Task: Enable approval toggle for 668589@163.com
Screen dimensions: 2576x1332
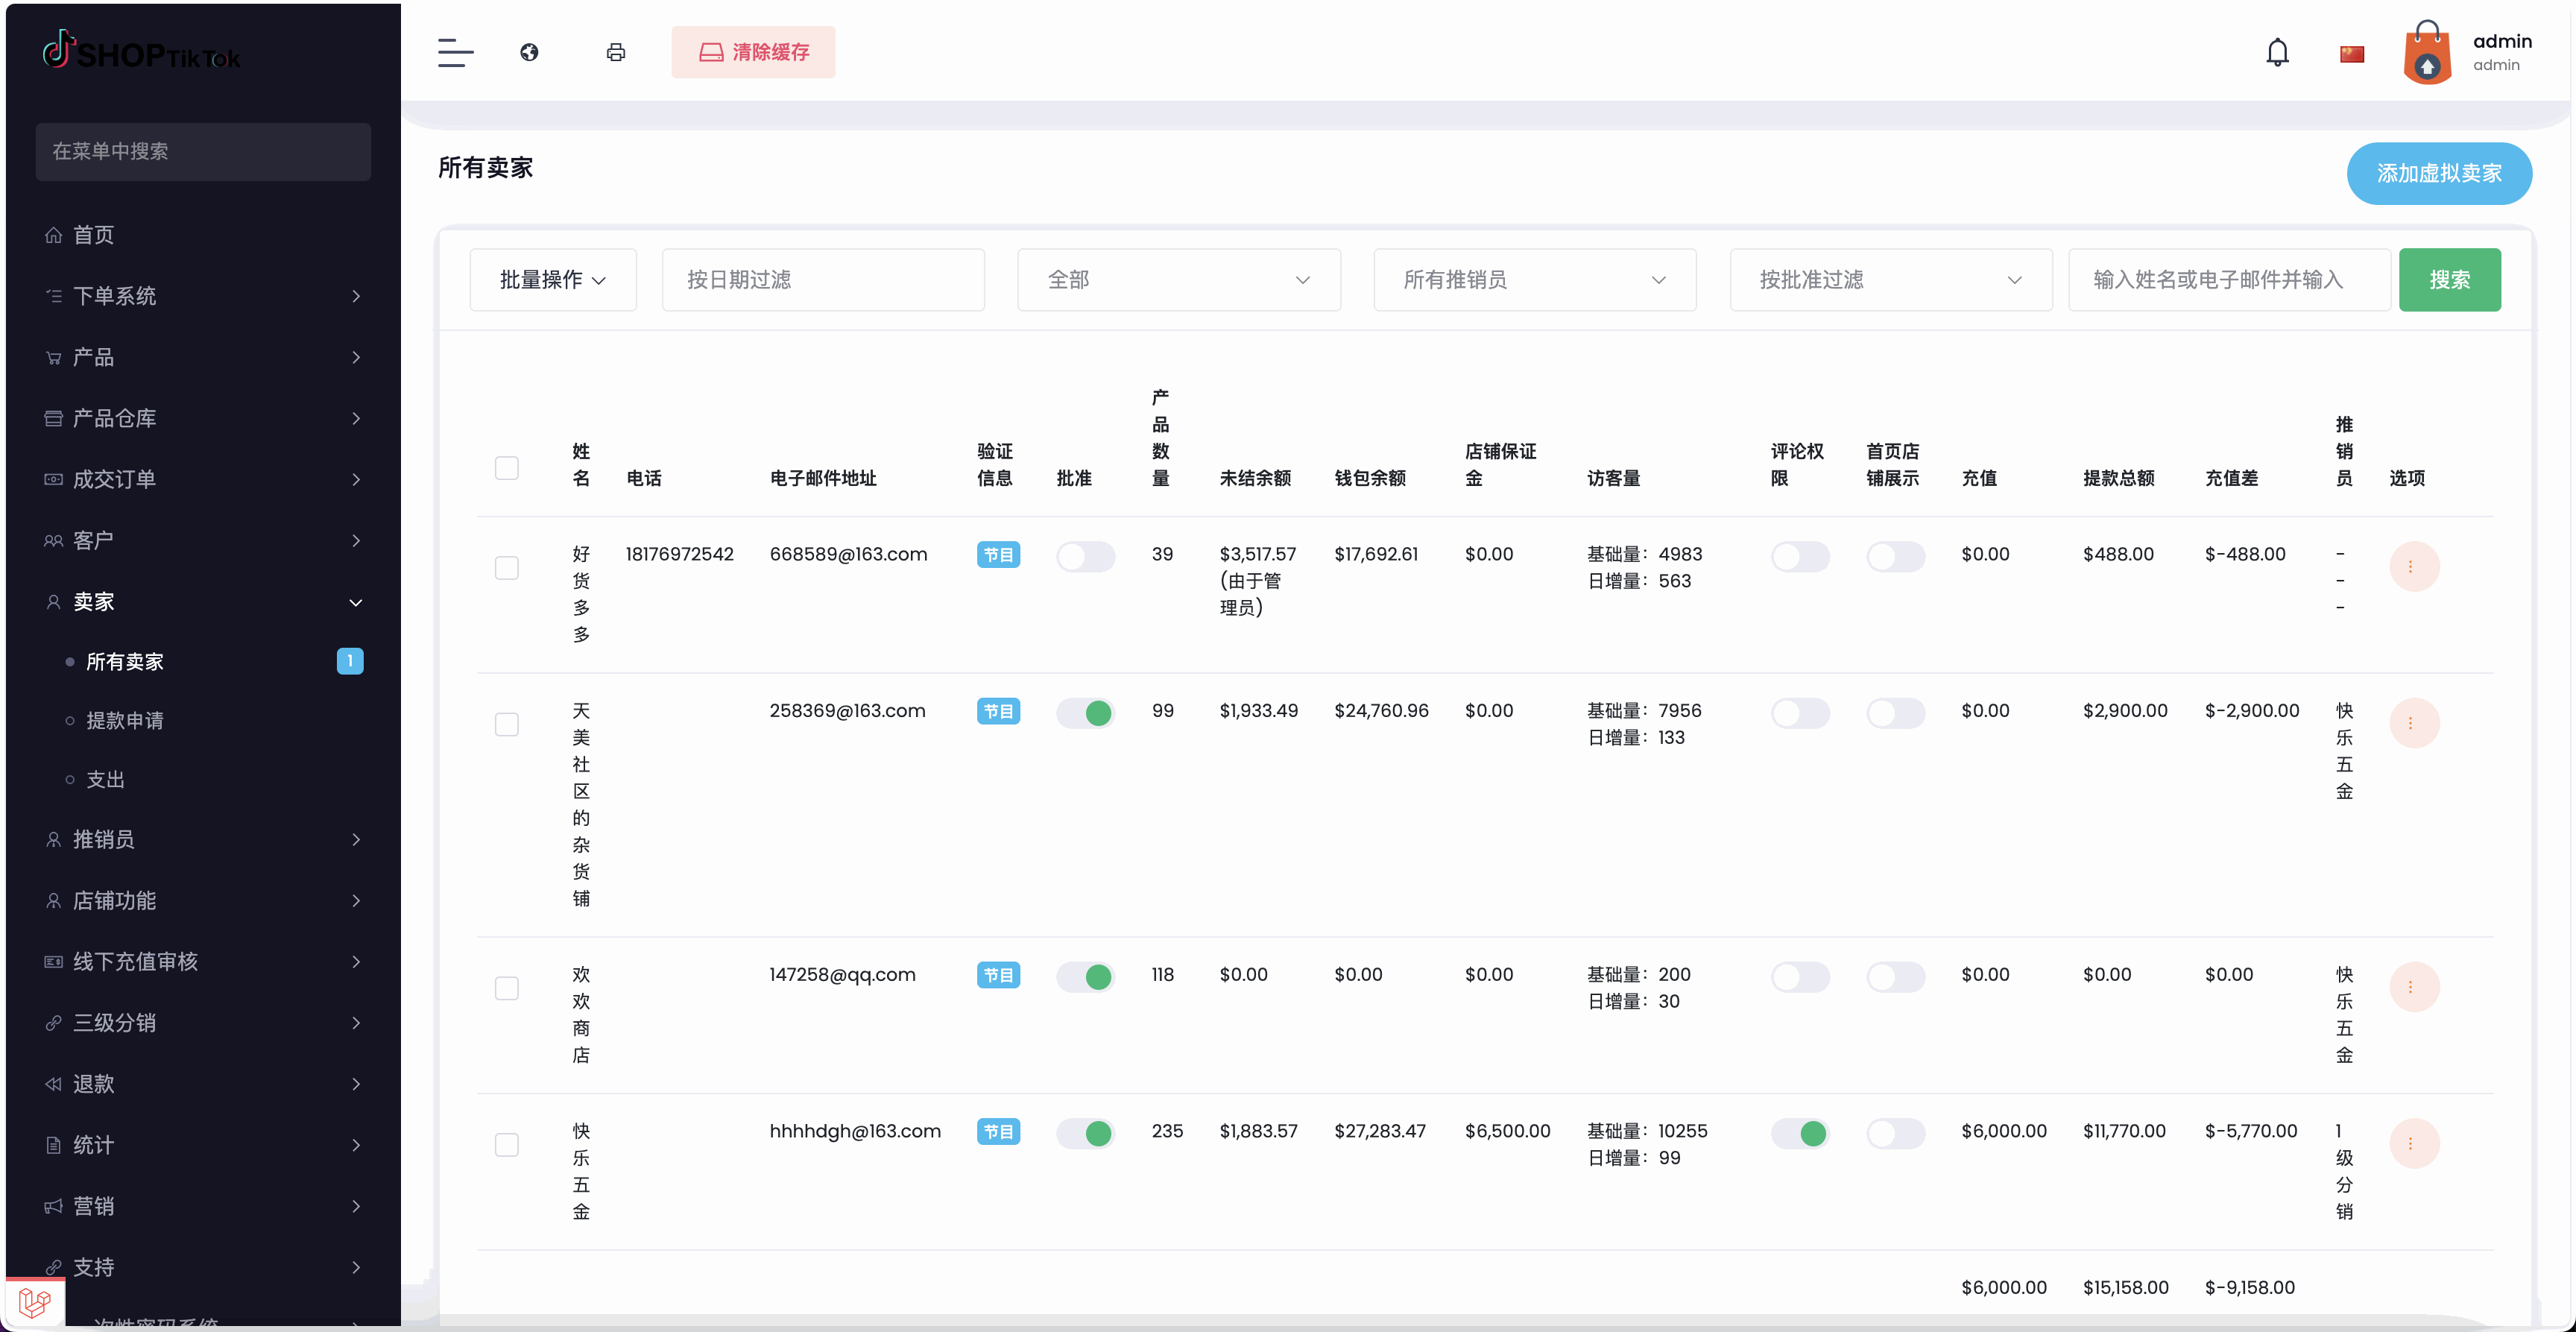Action: (x=1085, y=556)
